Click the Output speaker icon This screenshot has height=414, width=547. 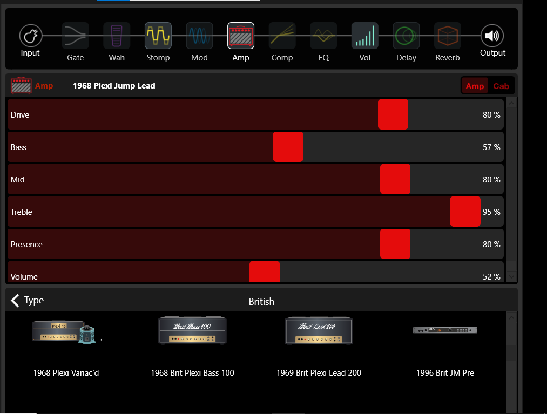pyautogui.click(x=492, y=36)
